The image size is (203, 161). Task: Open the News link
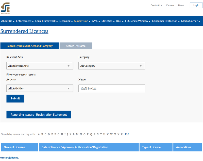(181, 5)
